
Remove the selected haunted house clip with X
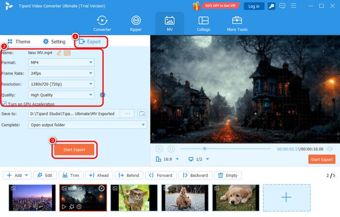coord(102,188)
